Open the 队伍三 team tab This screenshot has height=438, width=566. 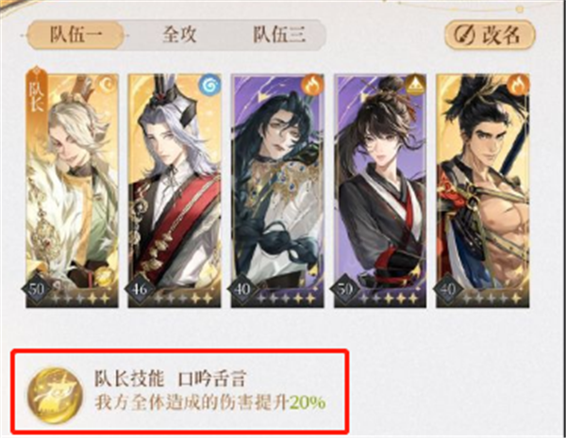pyautogui.click(x=279, y=35)
